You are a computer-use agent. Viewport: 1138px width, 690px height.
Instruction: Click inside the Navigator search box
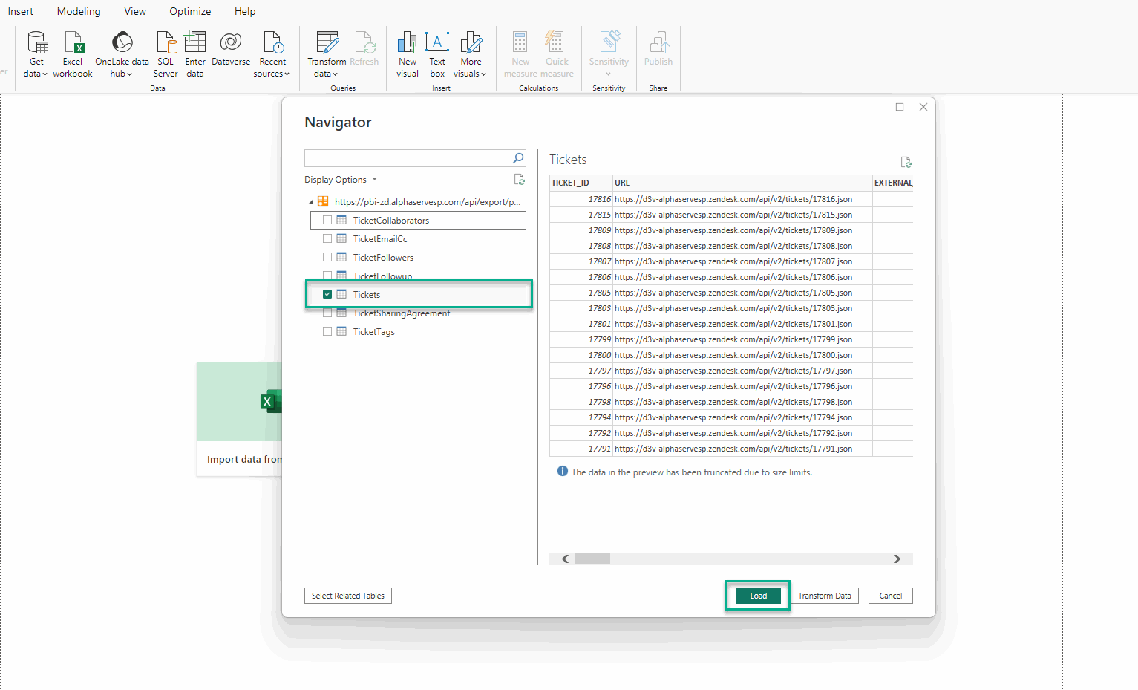408,157
